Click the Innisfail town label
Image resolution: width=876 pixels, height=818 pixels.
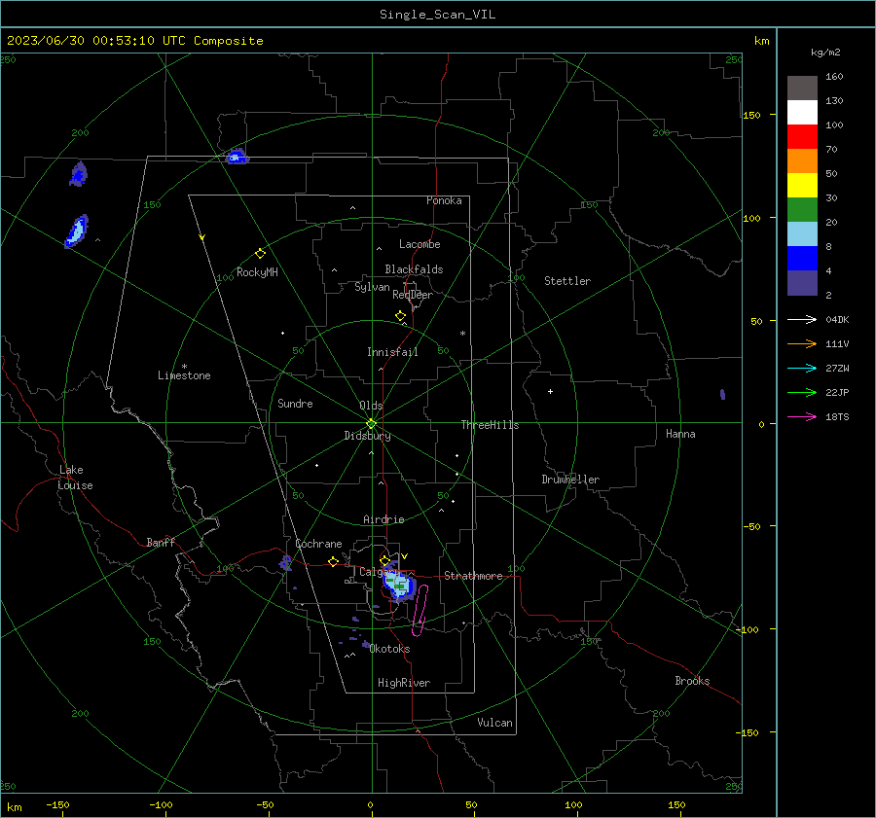point(392,352)
